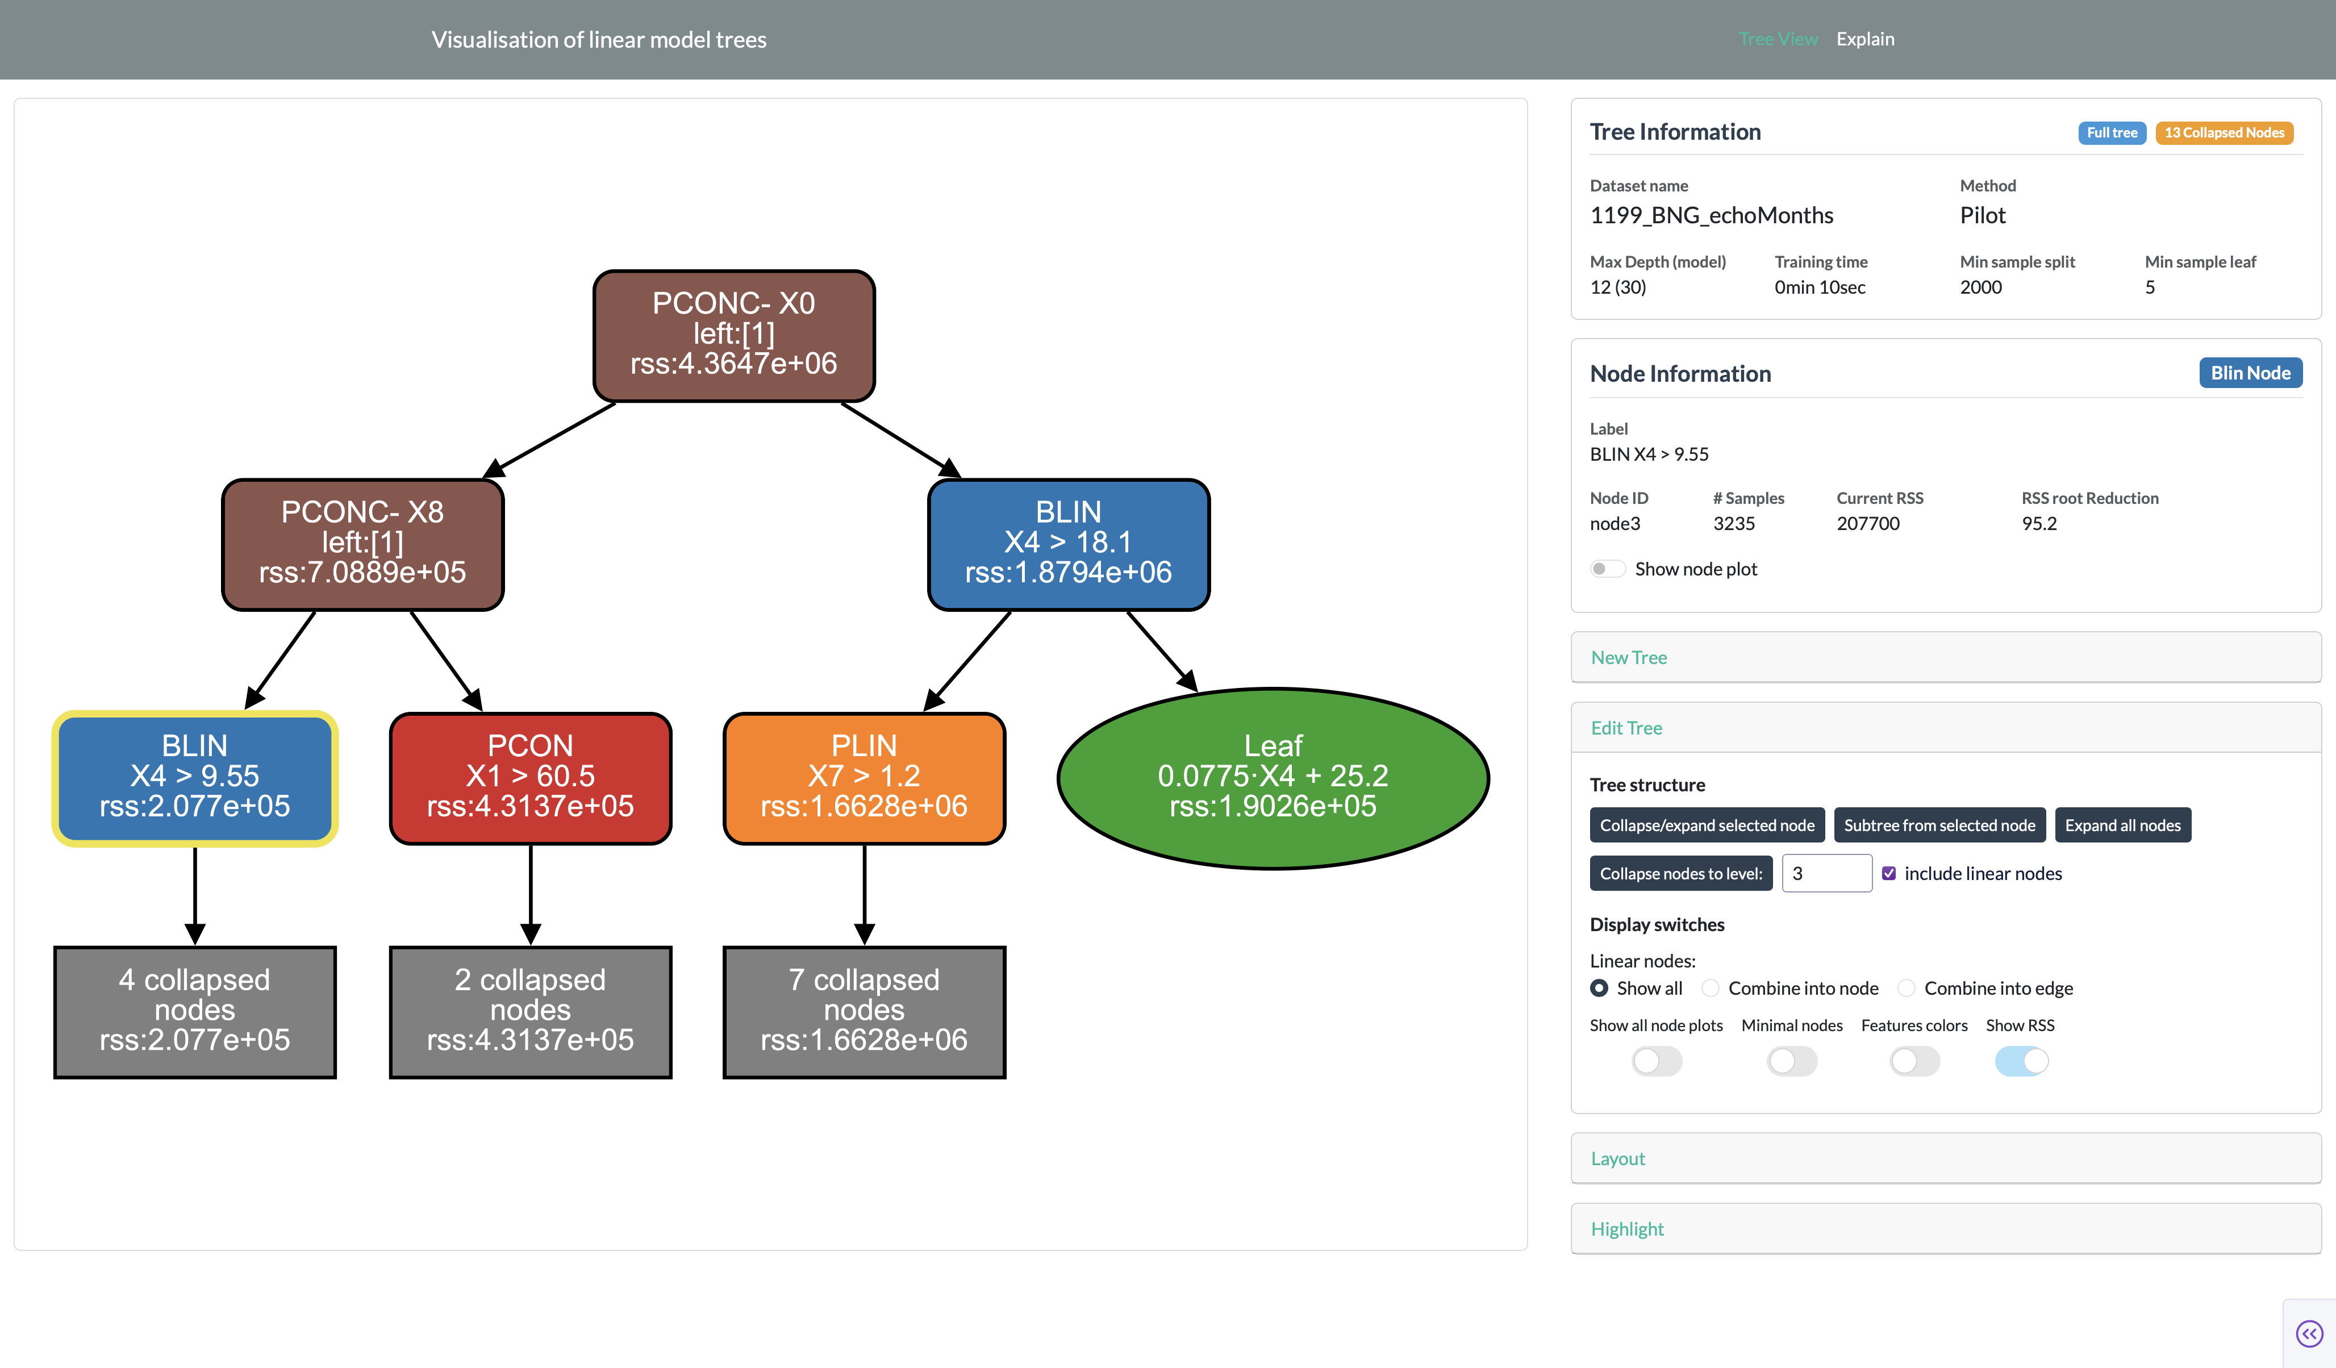
Task: Click the 2 collapsed nodes box
Action: 530,1012
